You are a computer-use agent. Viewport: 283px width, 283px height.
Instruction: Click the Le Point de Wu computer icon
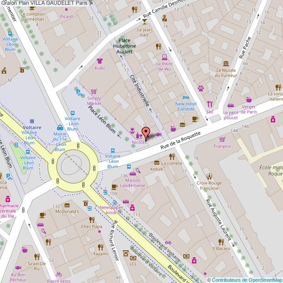pos(164,57)
